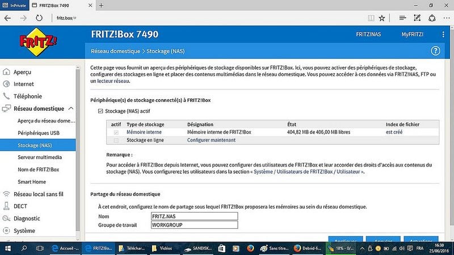Viewport: 454px width, 255px height.
Task: Open MyFRITZ! in header
Action: point(413,35)
